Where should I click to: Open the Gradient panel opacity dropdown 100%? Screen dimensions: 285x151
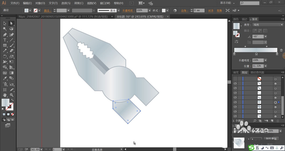pos(266,60)
